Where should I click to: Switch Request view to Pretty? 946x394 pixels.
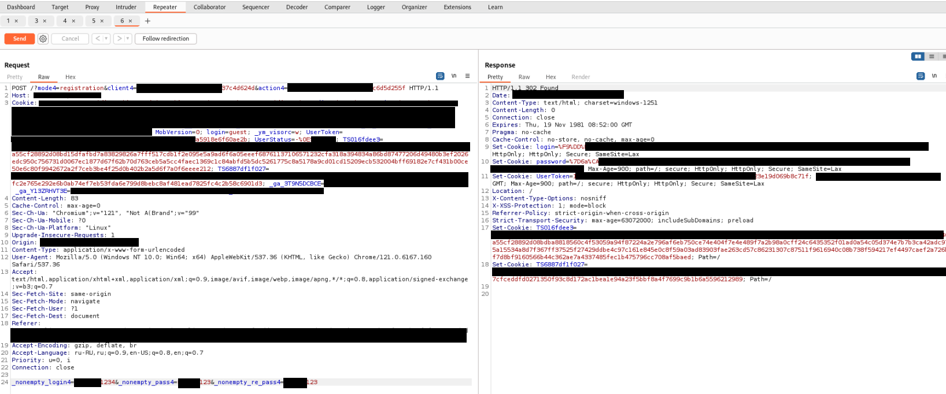[x=14, y=77]
